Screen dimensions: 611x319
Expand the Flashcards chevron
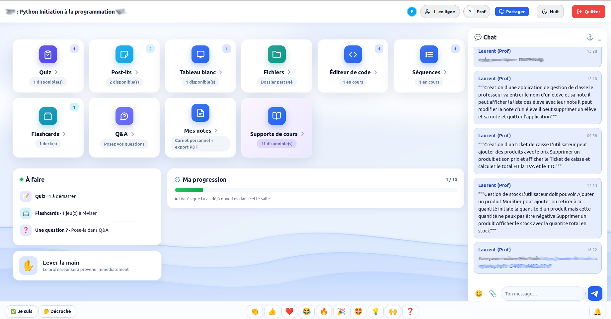(64, 134)
